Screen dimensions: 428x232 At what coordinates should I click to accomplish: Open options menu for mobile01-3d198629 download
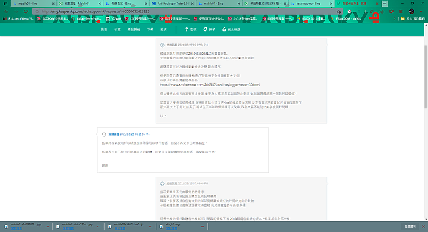[47, 227]
